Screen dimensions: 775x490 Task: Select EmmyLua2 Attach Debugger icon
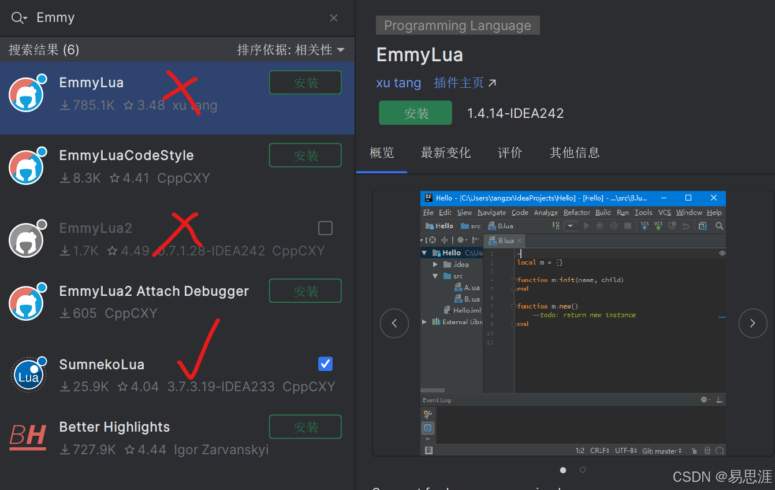27,302
